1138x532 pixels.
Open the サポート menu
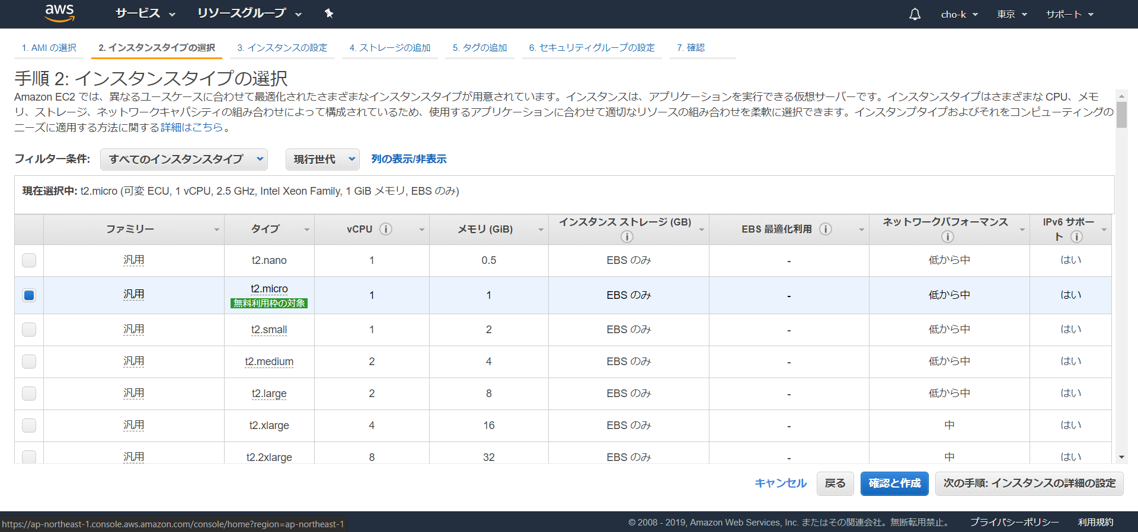(1070, 14)
